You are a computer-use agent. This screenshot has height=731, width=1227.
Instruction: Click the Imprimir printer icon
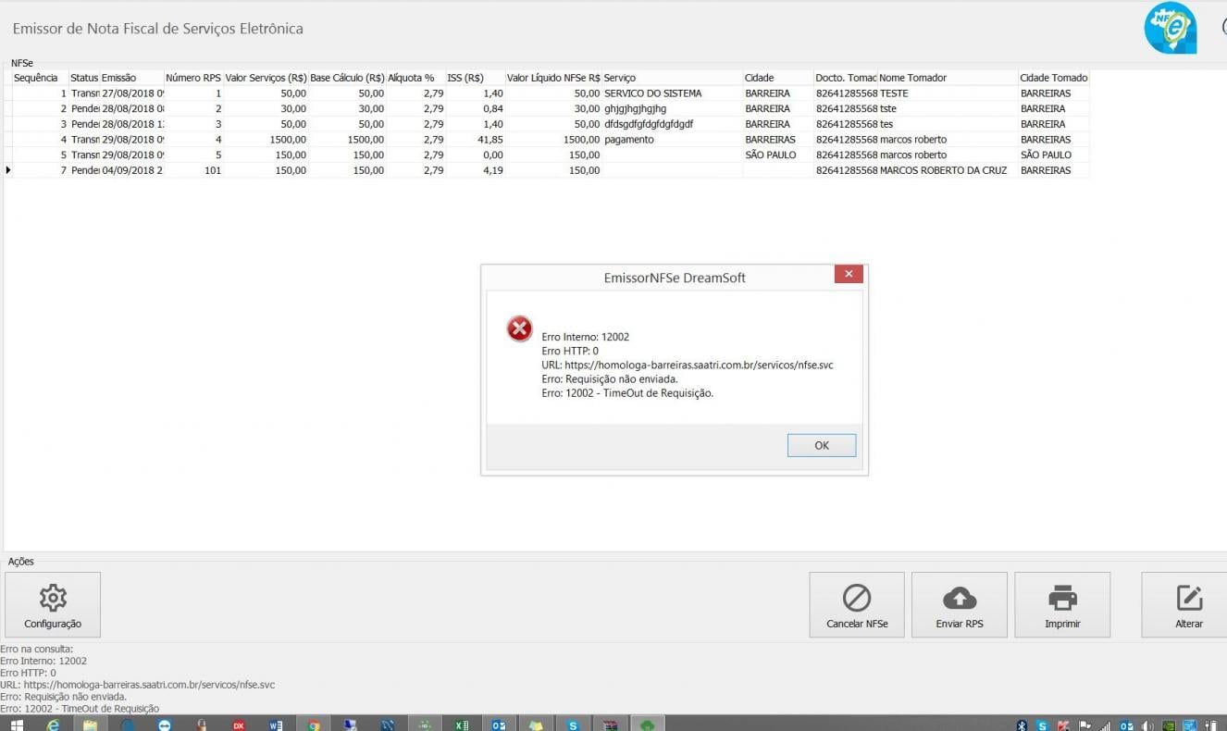point(1062,597)
